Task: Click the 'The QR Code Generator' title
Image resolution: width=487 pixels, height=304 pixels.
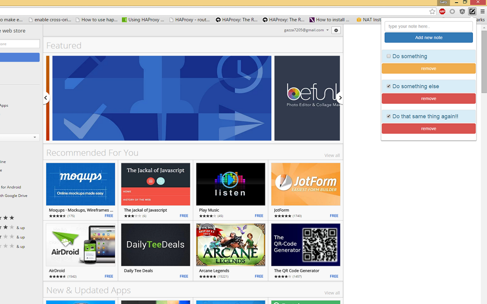Action: pos(297,271)
